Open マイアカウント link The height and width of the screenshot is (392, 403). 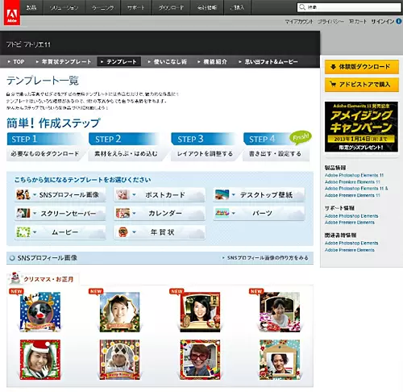click(299, 22)
